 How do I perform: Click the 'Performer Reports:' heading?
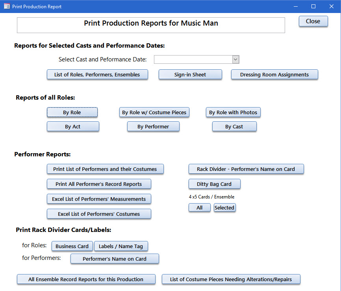43,154
